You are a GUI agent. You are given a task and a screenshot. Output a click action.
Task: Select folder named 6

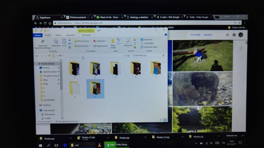point(75,89)
